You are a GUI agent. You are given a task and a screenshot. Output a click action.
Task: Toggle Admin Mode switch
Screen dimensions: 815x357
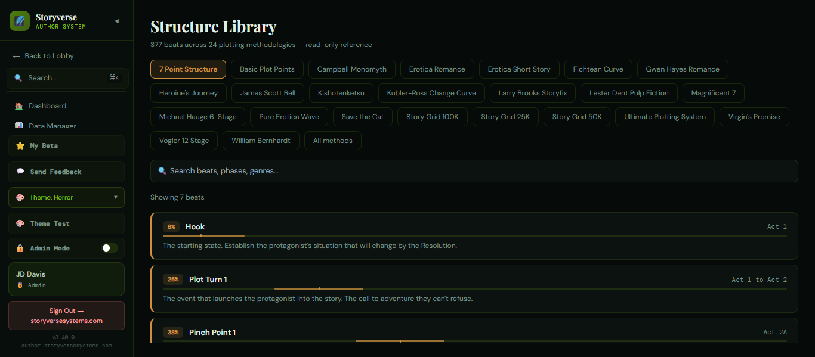(110, 248)
